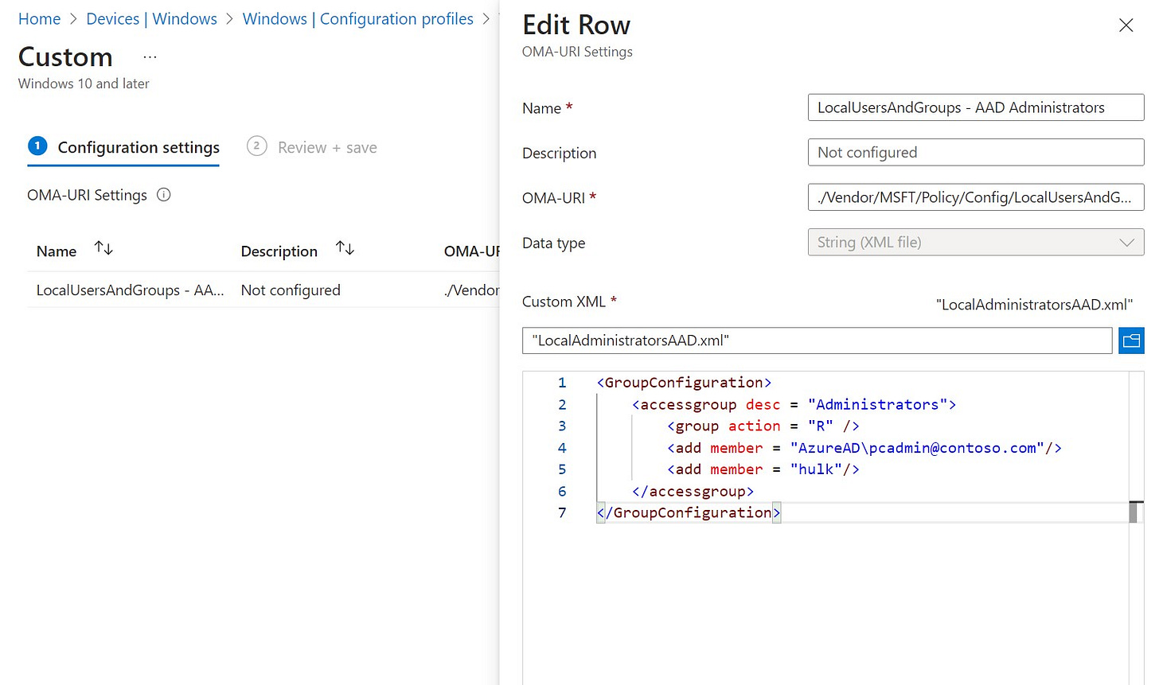The height and width of the screenshot is (685, 1159).
Task: Click the OMA-URI Settings info icon
Action: [x=165, y=194]
